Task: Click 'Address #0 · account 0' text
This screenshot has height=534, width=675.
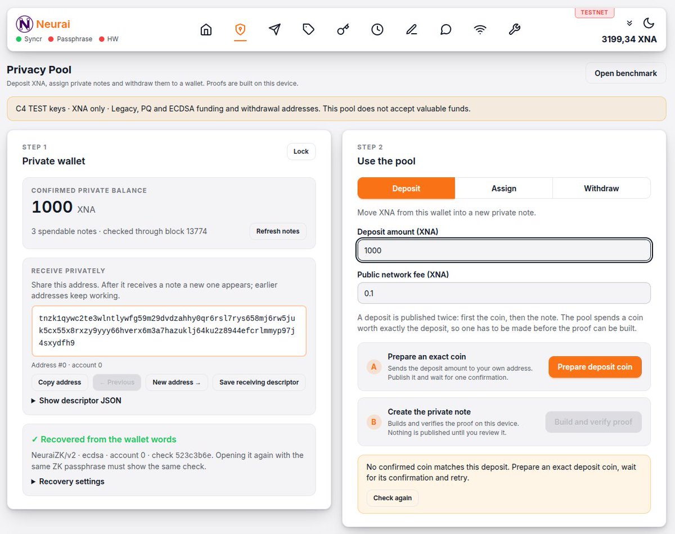Action: pos(67,365)
